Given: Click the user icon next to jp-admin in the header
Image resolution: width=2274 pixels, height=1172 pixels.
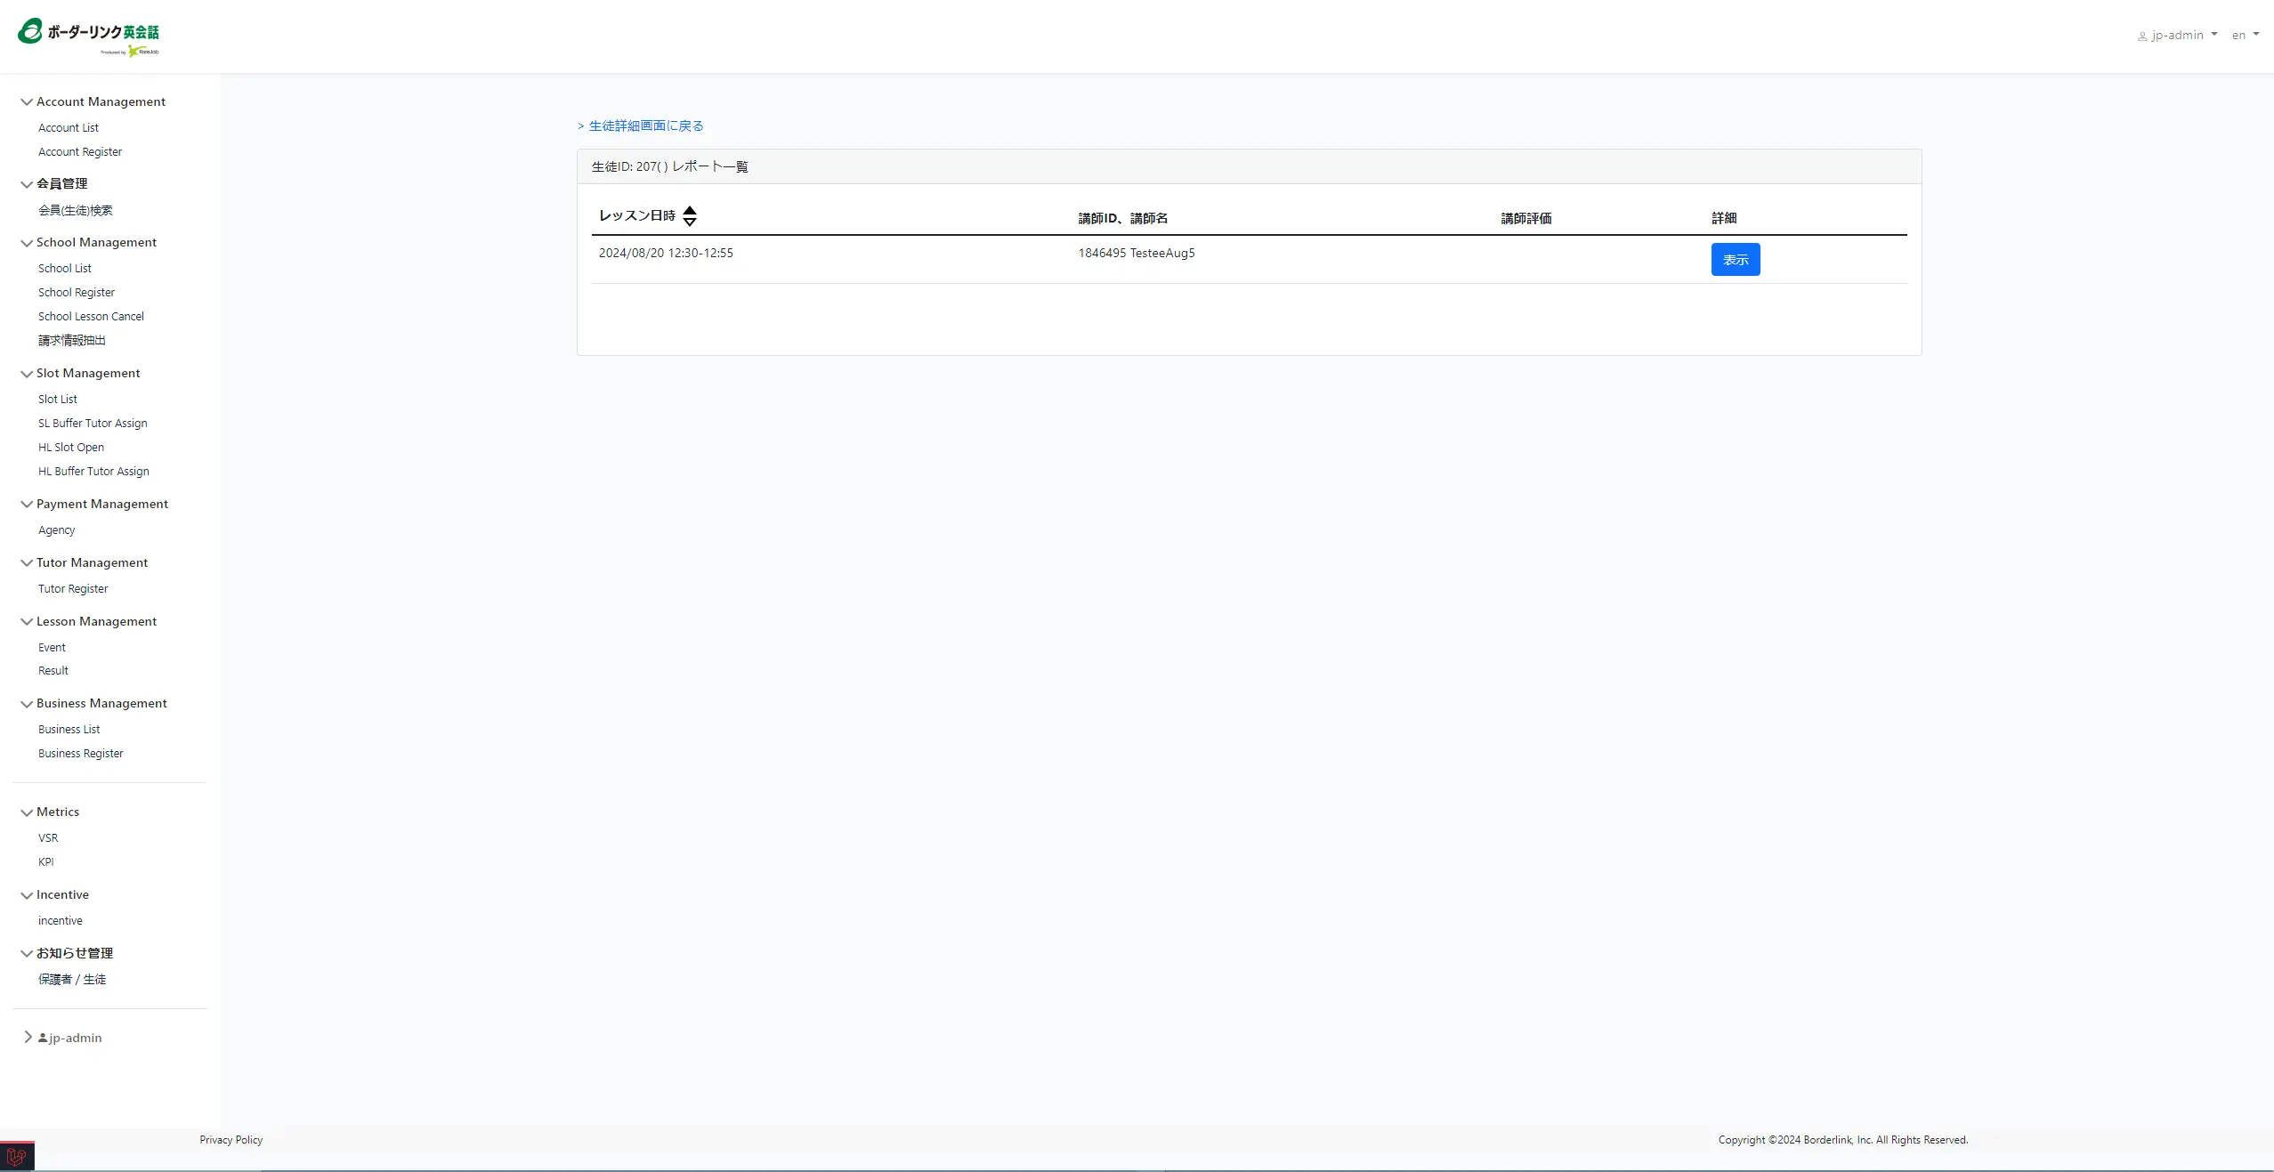Looking at the screenshot, I should (2142, 36).
